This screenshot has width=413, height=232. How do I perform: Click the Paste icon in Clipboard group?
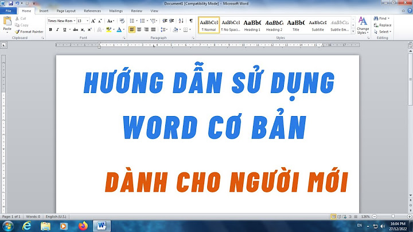pyautogui.click(x=7, y=21)
